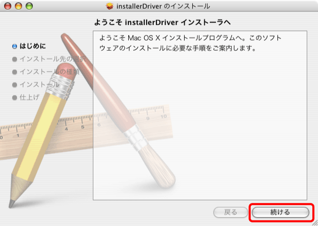Click the gray bullet beside 仕上げ
This screenshot has height=226, width=318.
(x=14, y=97)
